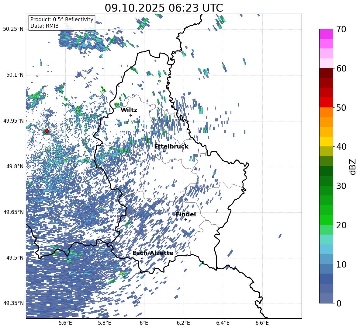This screenshot has width=360, height=329.
Task: Click the cross marker under Ettelbruck
Action: click(164, 152)
